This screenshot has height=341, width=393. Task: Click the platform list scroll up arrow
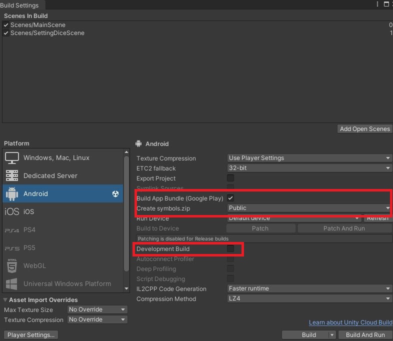click(126, 152)
